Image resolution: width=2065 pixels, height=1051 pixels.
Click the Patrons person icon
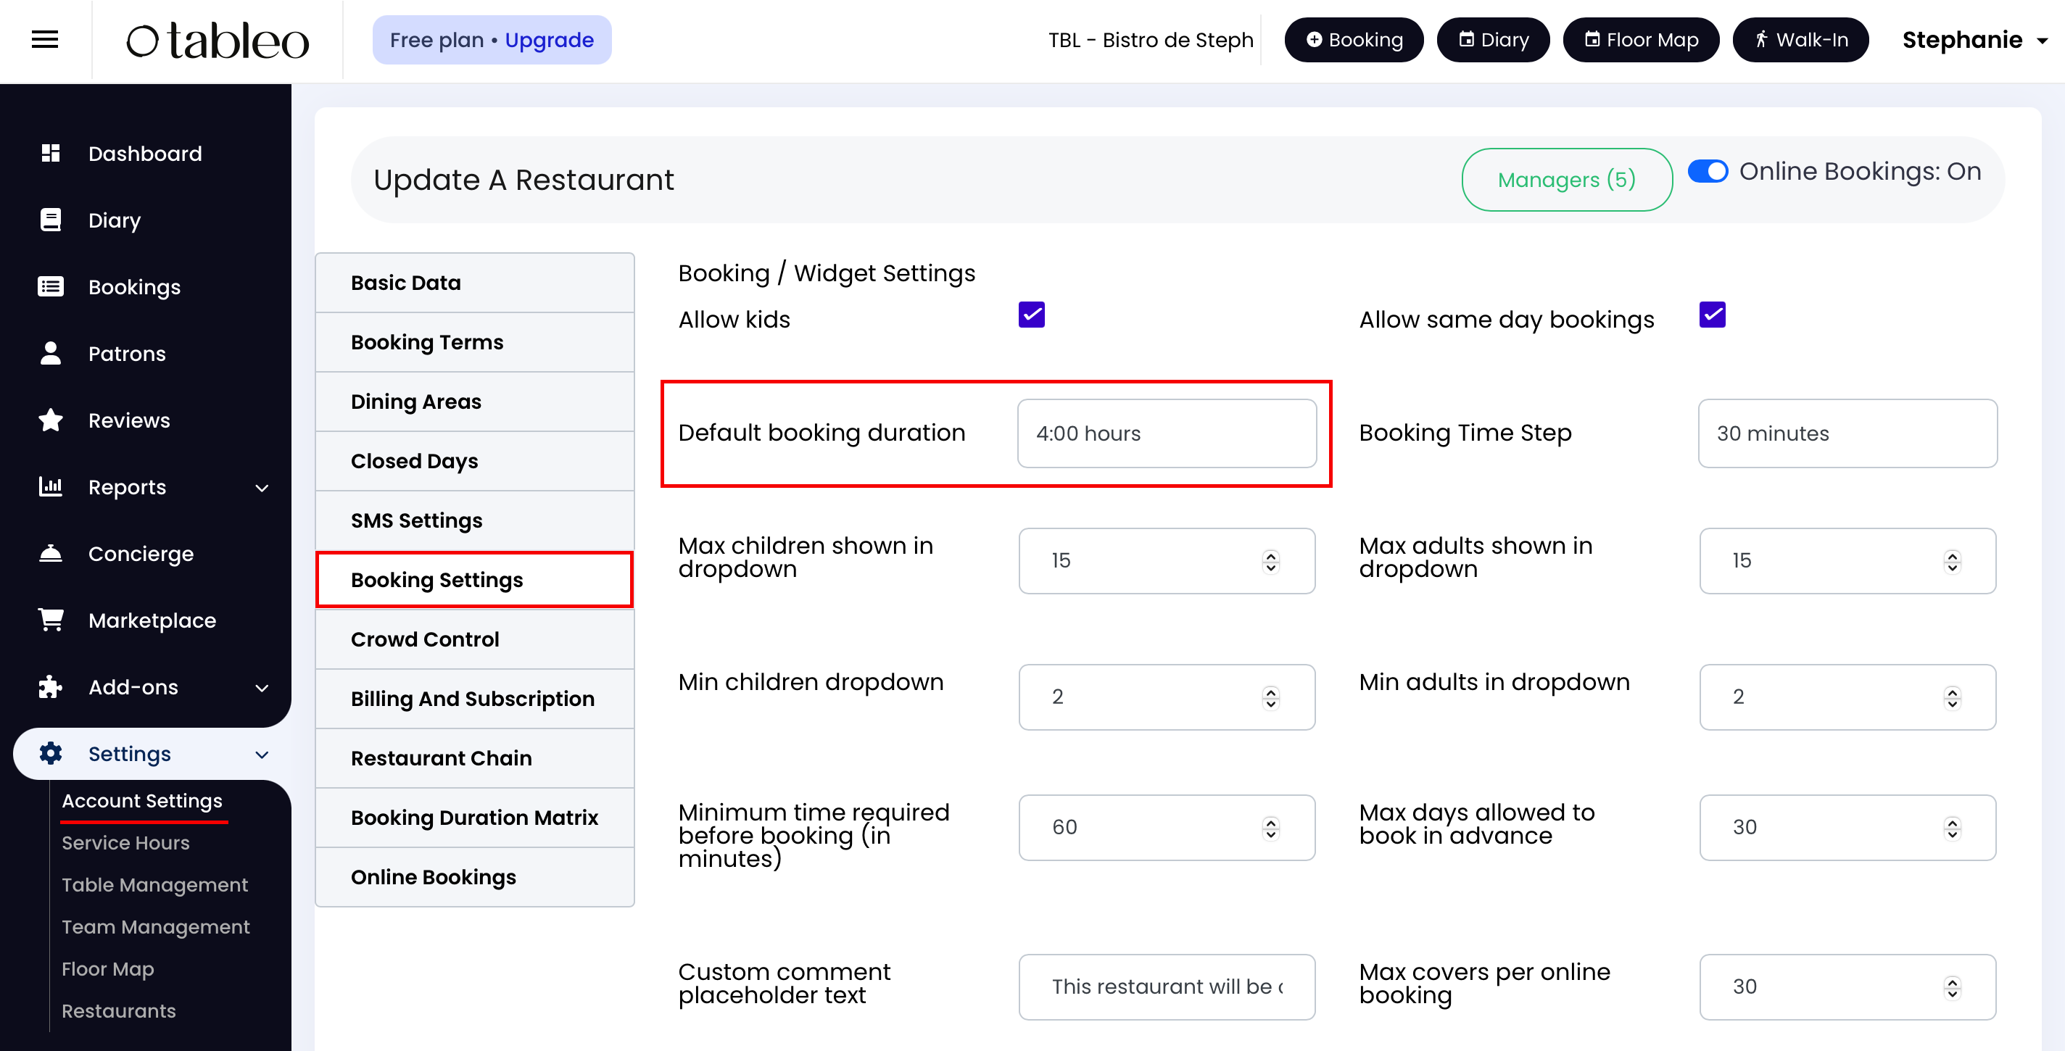(51, 353)
